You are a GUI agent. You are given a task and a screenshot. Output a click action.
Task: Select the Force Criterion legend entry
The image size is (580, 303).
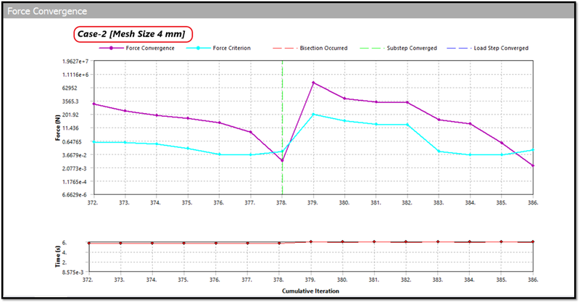click(x=218, y=48)
